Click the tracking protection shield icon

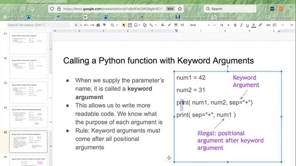[x=52, y=9]
